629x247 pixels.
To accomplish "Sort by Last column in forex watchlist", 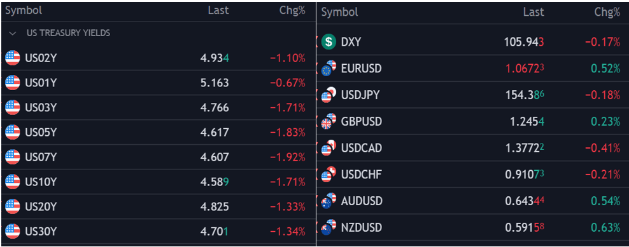I will (534, 13).
